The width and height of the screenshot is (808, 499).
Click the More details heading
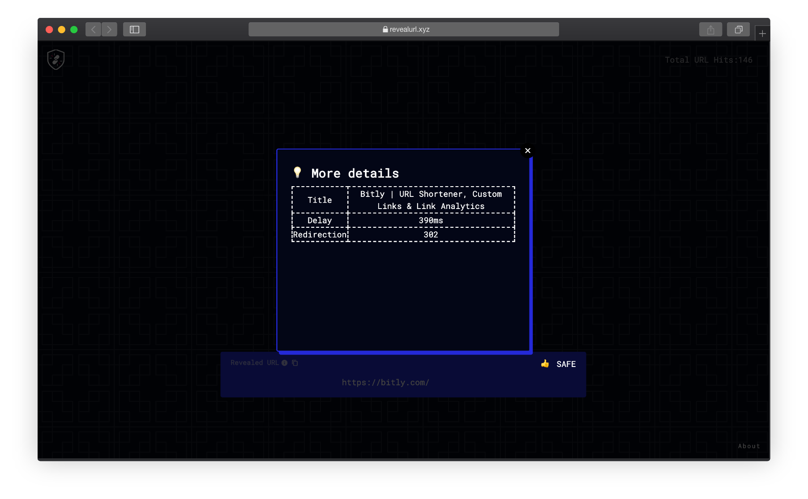[355, 173]
